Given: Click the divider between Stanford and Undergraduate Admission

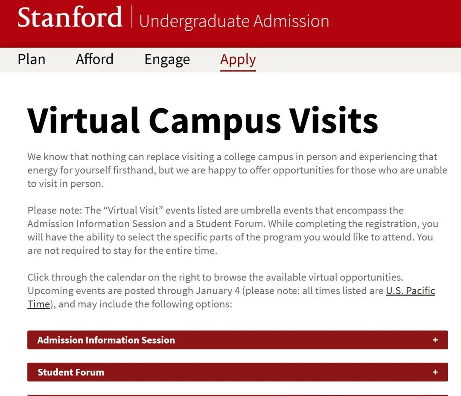Looking at the screenshot, I should (x=131, y=17).
